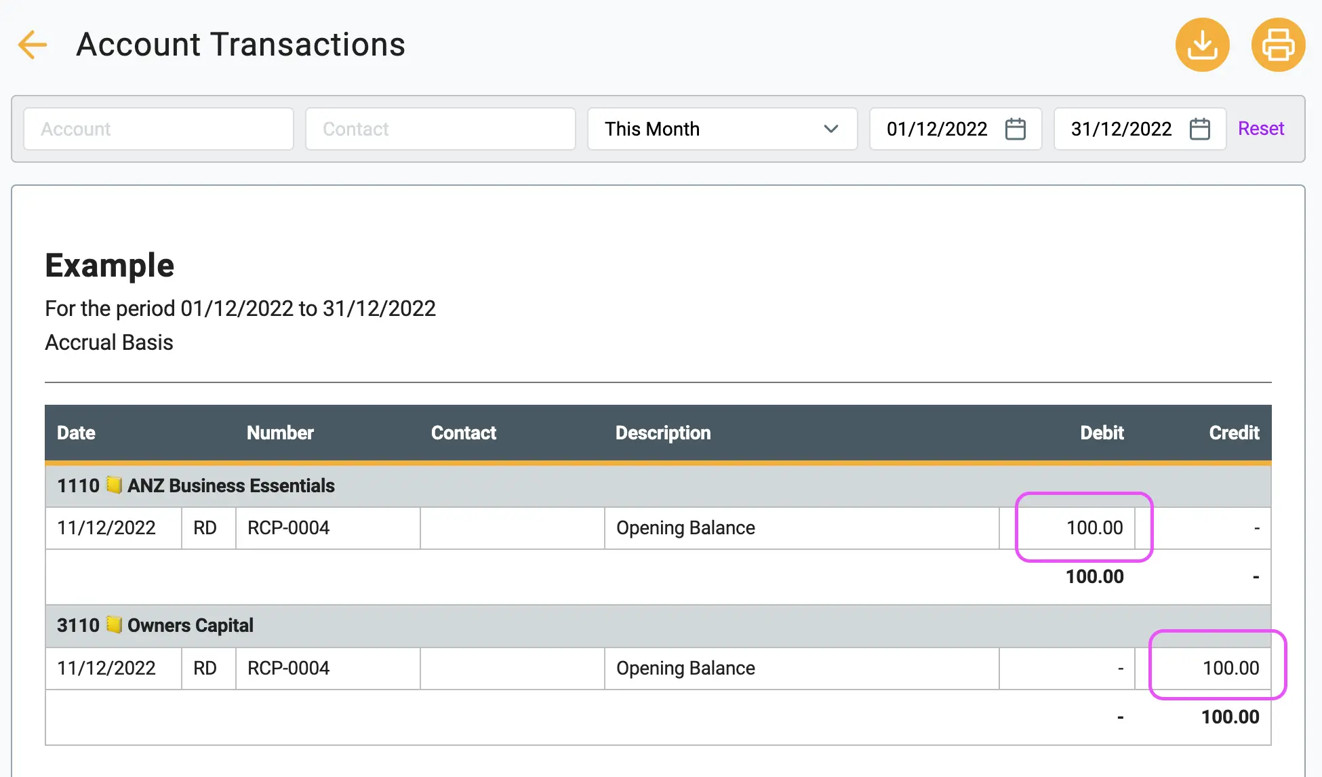The image size is (1322, 777).
Task: Click Opening Balance description under ANZ Business Essentials
Action: (685, 527)
